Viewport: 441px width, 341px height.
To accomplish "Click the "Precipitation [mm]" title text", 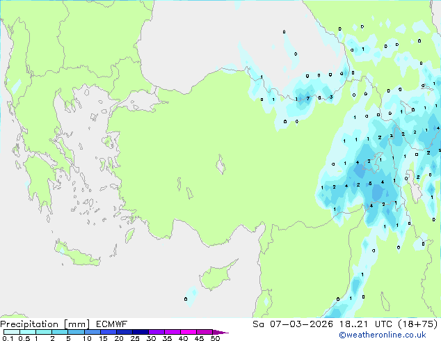I will [45, 324].
